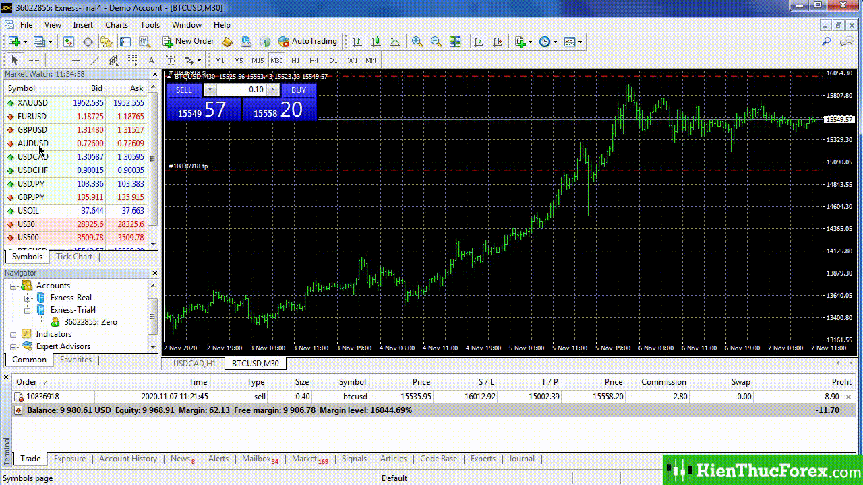The height and width of the screenshot is (485, 863).
Task: Select the Text drawing tool
Action: (151, 60)
